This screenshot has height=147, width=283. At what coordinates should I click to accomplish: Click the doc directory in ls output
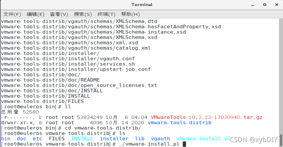tap(21, 139)
